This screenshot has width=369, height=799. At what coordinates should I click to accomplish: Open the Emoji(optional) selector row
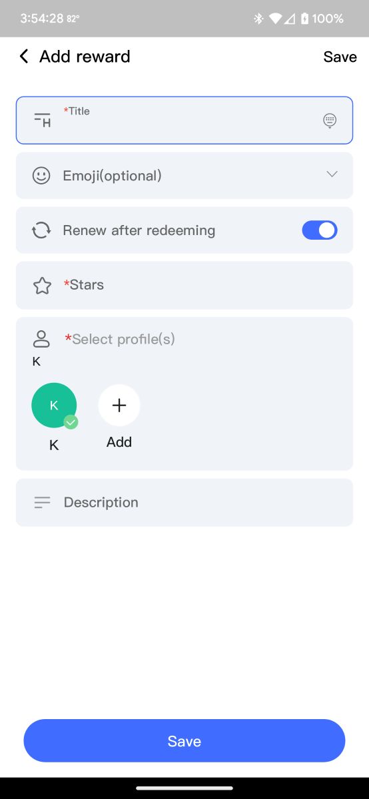[184, 176]
